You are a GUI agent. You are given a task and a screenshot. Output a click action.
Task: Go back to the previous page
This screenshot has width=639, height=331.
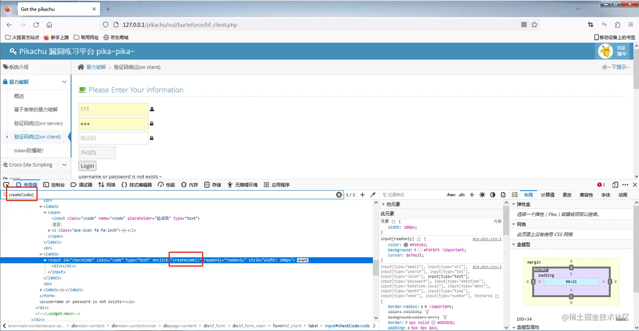9,25
